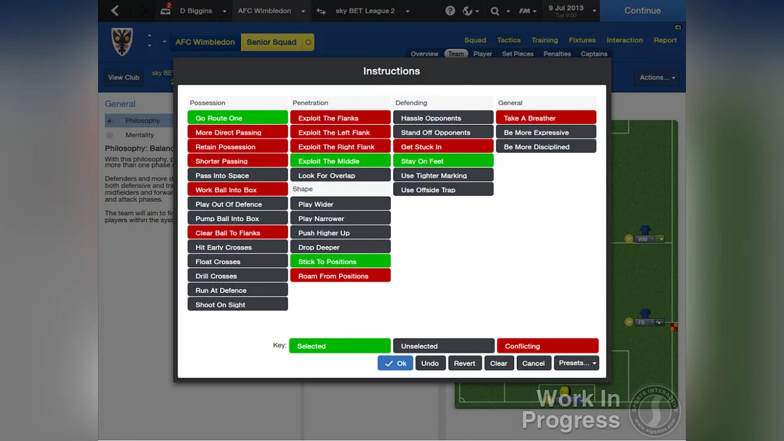Go forward with the right arrow icon
Viewport: 784px width, 441px height.
(144, 10)
